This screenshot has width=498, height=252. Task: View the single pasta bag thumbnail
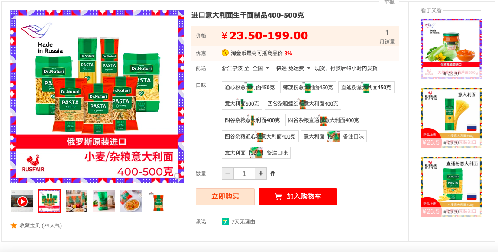[x=158, y=202]
